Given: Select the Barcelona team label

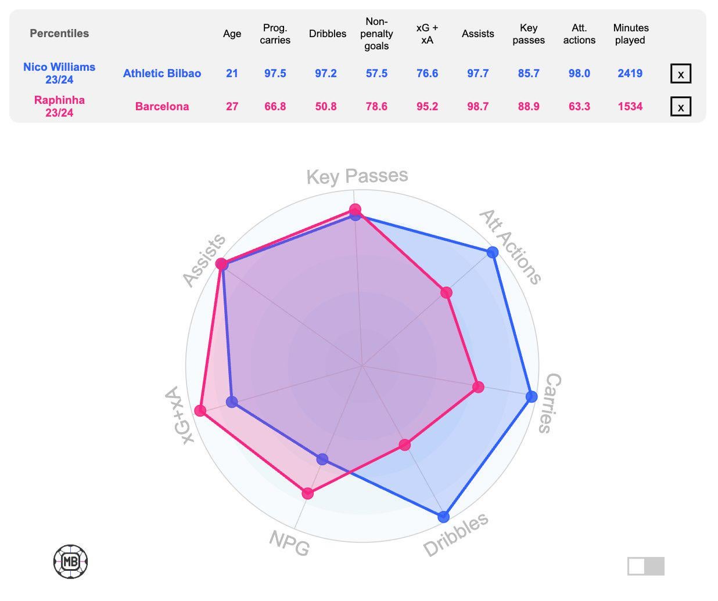Looking at the screenshot, I should 162,106.
